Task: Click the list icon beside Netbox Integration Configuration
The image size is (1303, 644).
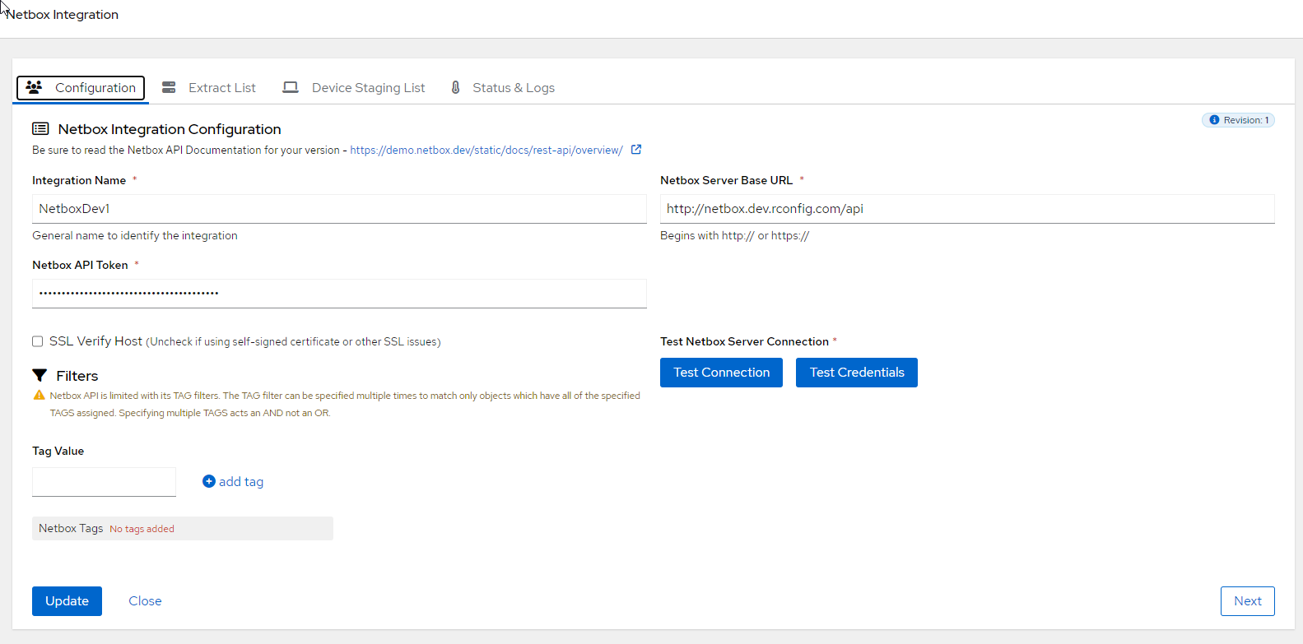Action: click(x=40, y=128)
